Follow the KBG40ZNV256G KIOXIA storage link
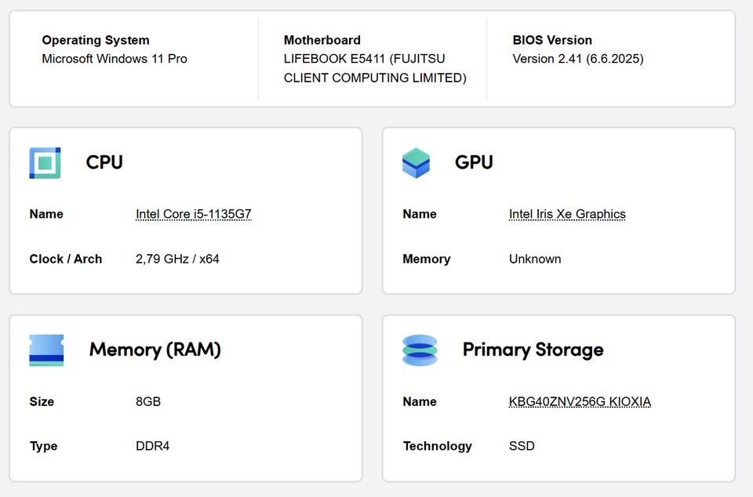Image resolution: width=753 pixels, height=497 pixels. [x=580, y=401]
